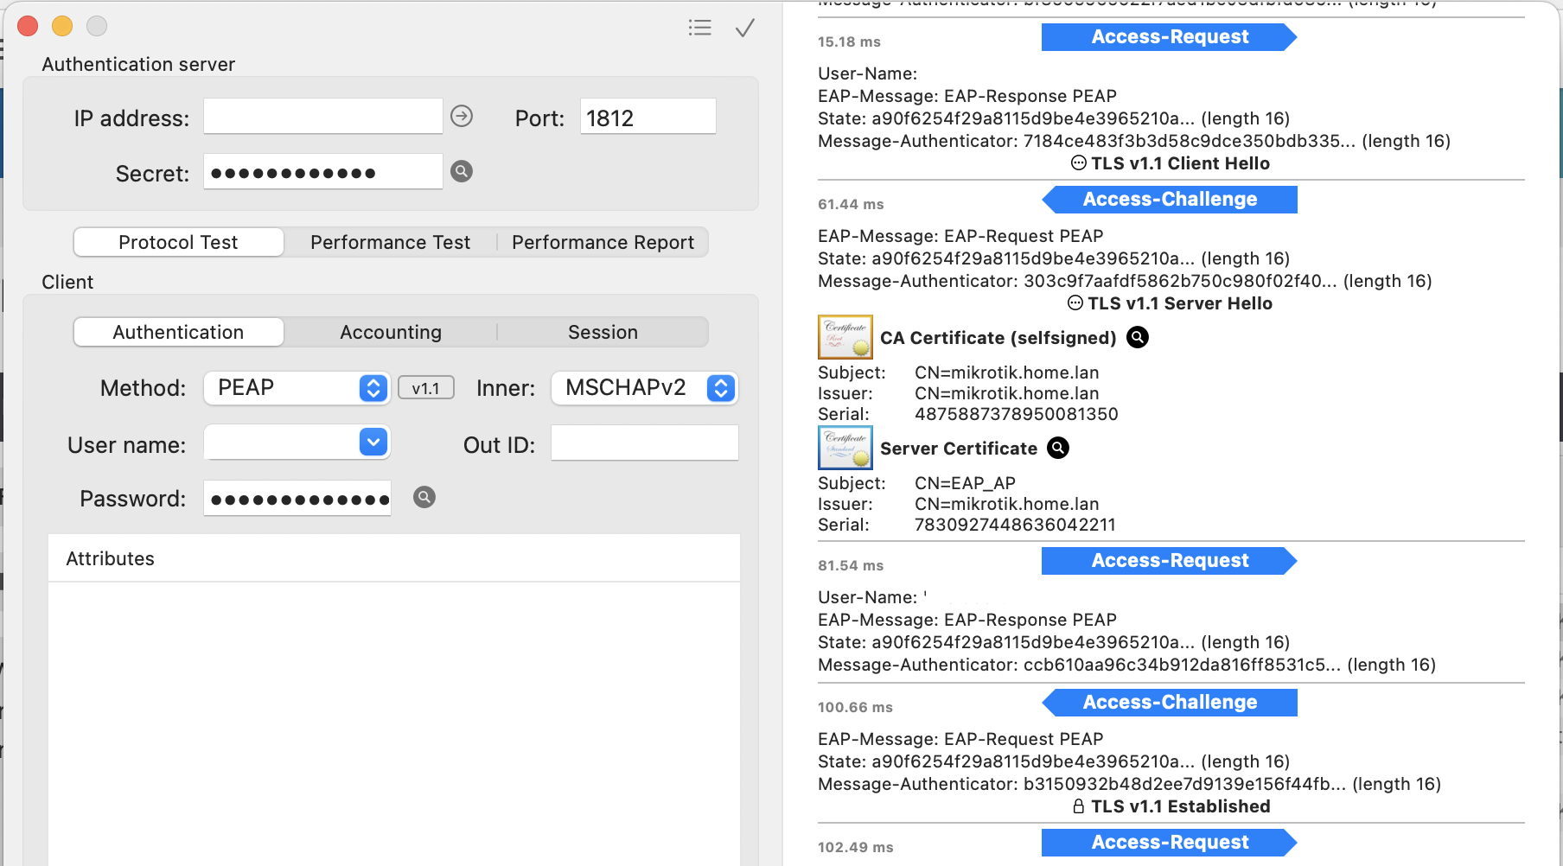Viewport: 1563px width, 866px height.
Task: Click the Server Certificate thumbnail icon
Action: [x=845, y=448]
